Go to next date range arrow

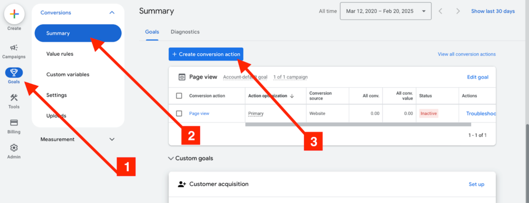point(458,11)
